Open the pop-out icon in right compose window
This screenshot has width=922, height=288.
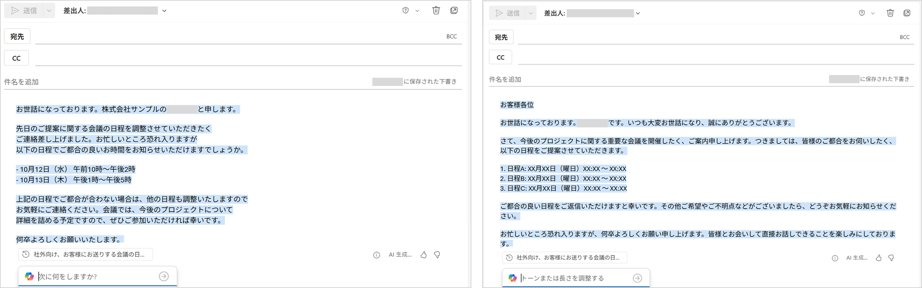pyautogui.click(x=907, y=13)
